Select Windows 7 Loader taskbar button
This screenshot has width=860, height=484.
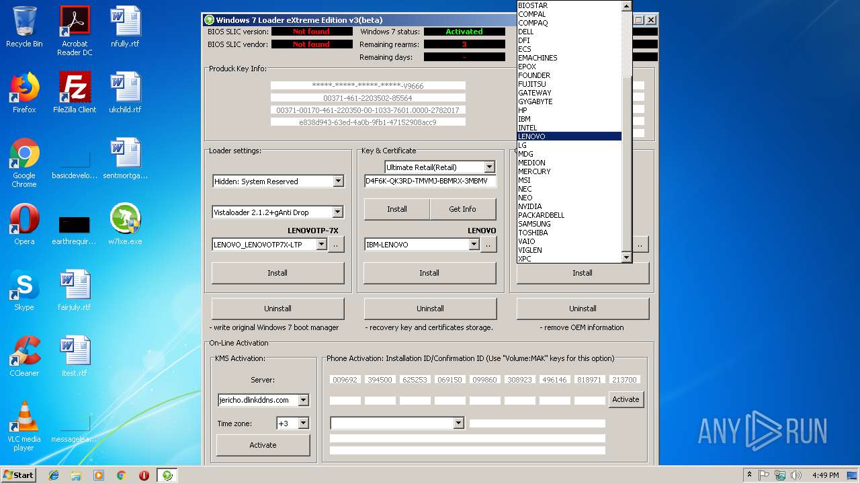coord(167,475)
